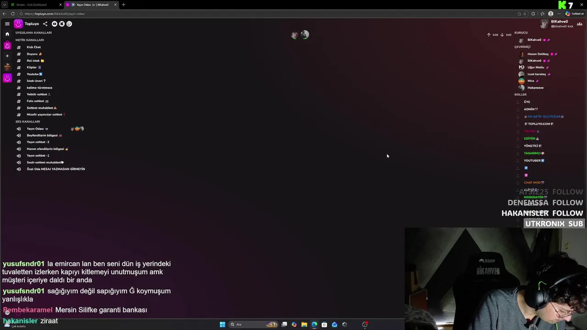The image size is (587, 330).
Task: Select member izzet karataş
Action: (537, 74)
